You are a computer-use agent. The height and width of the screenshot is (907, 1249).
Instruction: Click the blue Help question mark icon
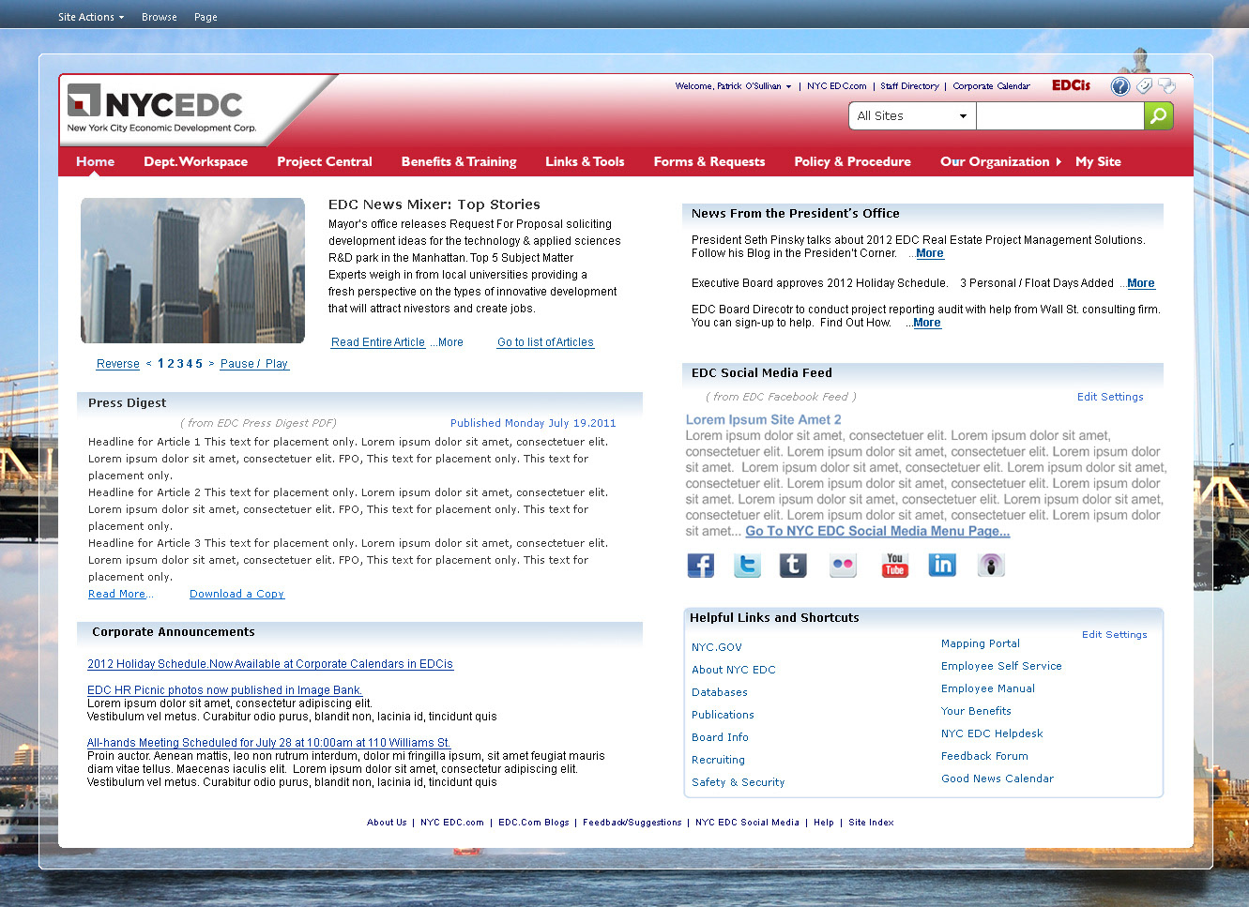[1120, 86]
